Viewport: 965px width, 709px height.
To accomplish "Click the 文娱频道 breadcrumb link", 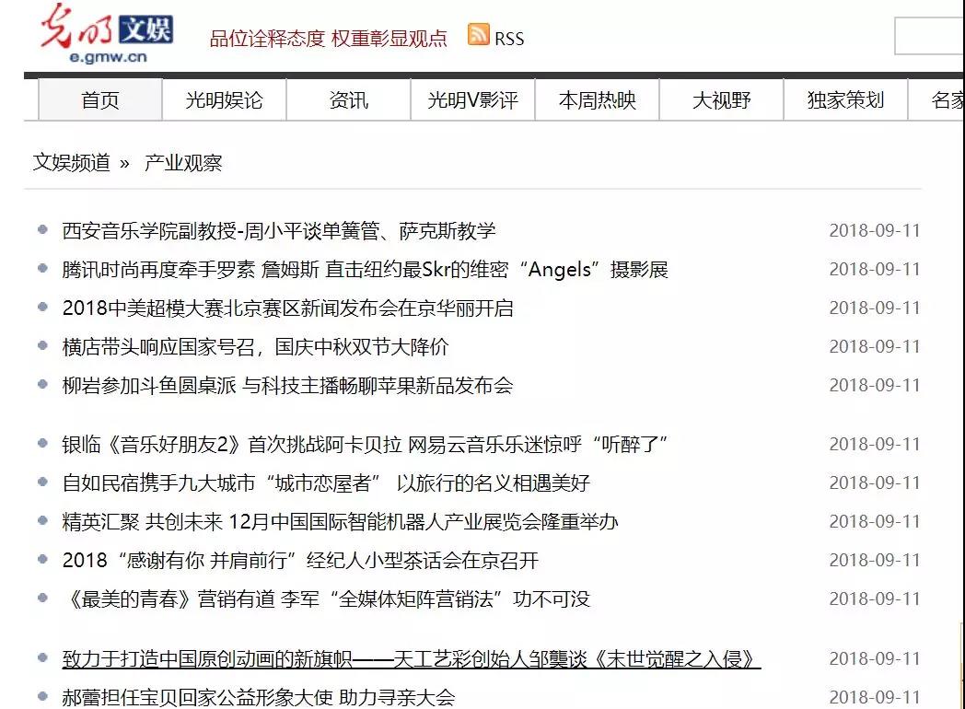I will [72, 162].
